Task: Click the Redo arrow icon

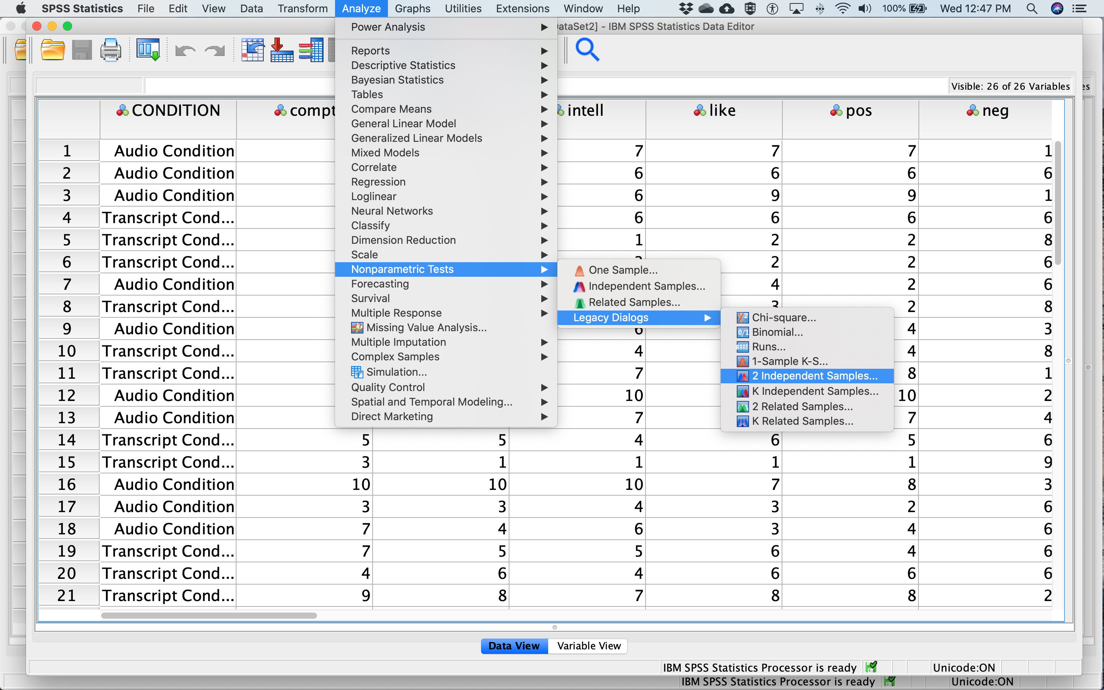Action: pos(214,50)
